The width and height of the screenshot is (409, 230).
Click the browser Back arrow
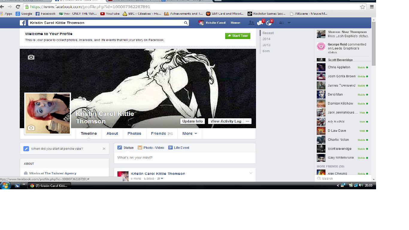click(x=2, y=7)
